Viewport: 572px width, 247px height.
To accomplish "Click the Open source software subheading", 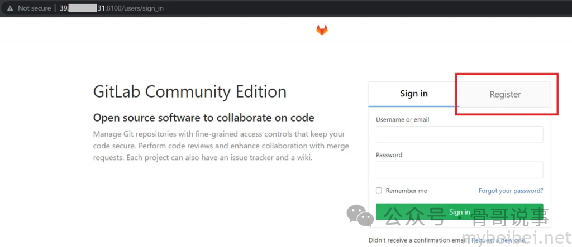I will [203, 118].
